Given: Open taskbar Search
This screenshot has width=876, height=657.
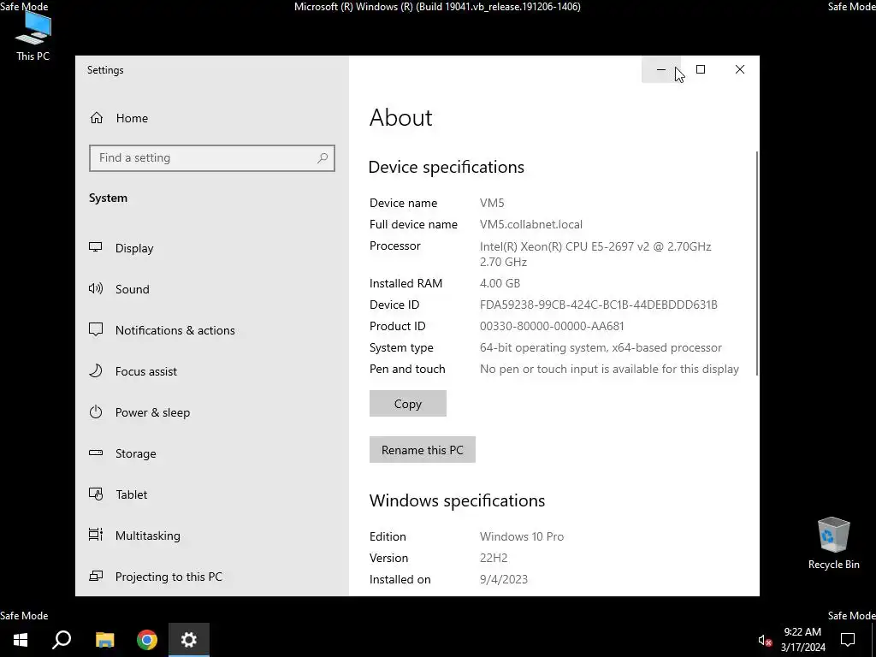Looking at the screenshot, I should (62, 640).
